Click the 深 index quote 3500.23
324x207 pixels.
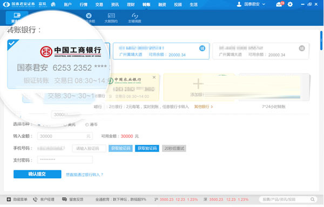tap(216, 199)
